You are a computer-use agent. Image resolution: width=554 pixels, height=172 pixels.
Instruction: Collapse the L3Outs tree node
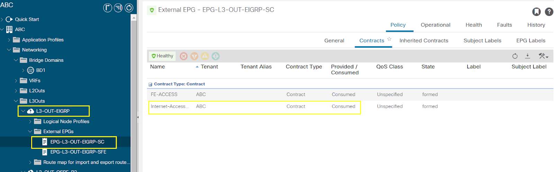coord(16,101)
